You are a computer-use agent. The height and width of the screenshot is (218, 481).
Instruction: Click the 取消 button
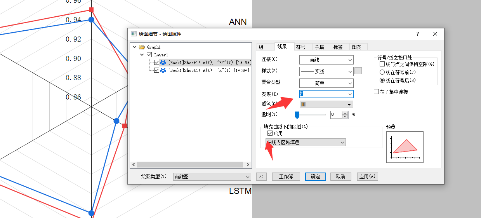click(341, 176)
